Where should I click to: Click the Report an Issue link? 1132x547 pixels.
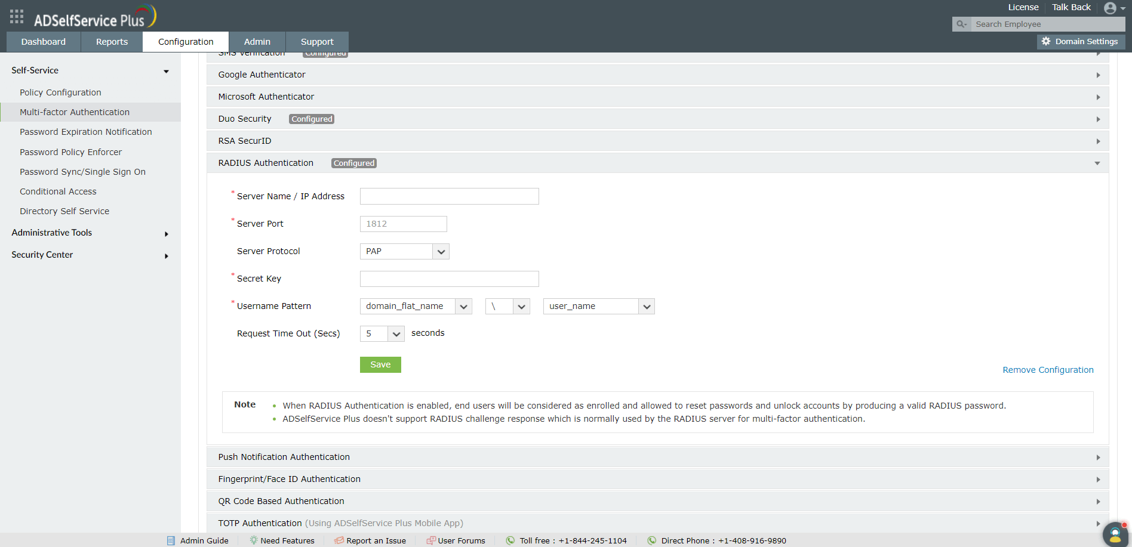(x=376, y=540)
